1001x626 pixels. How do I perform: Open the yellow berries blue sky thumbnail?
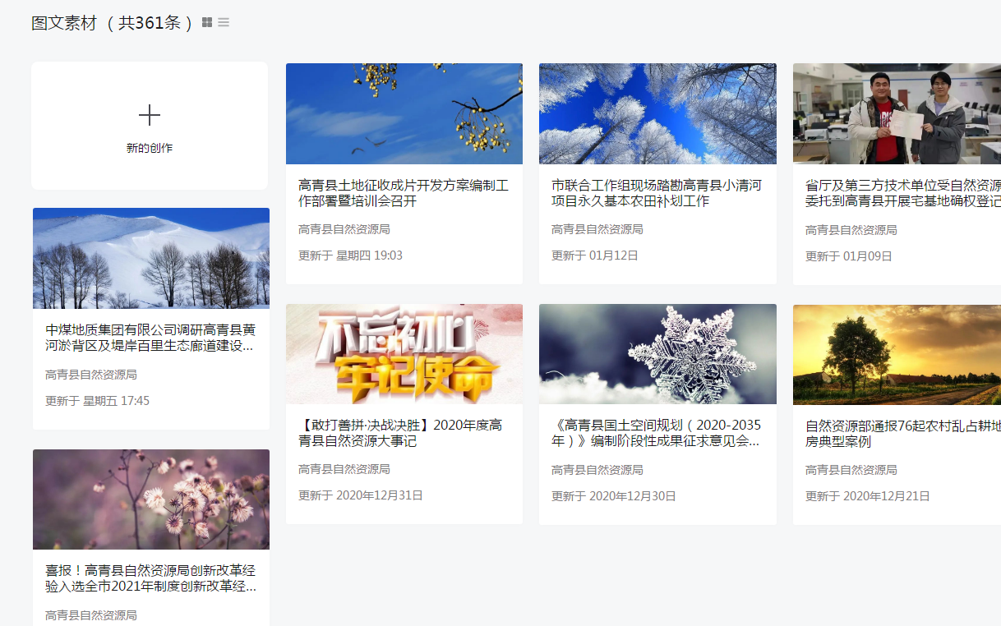tap(404, 113)
